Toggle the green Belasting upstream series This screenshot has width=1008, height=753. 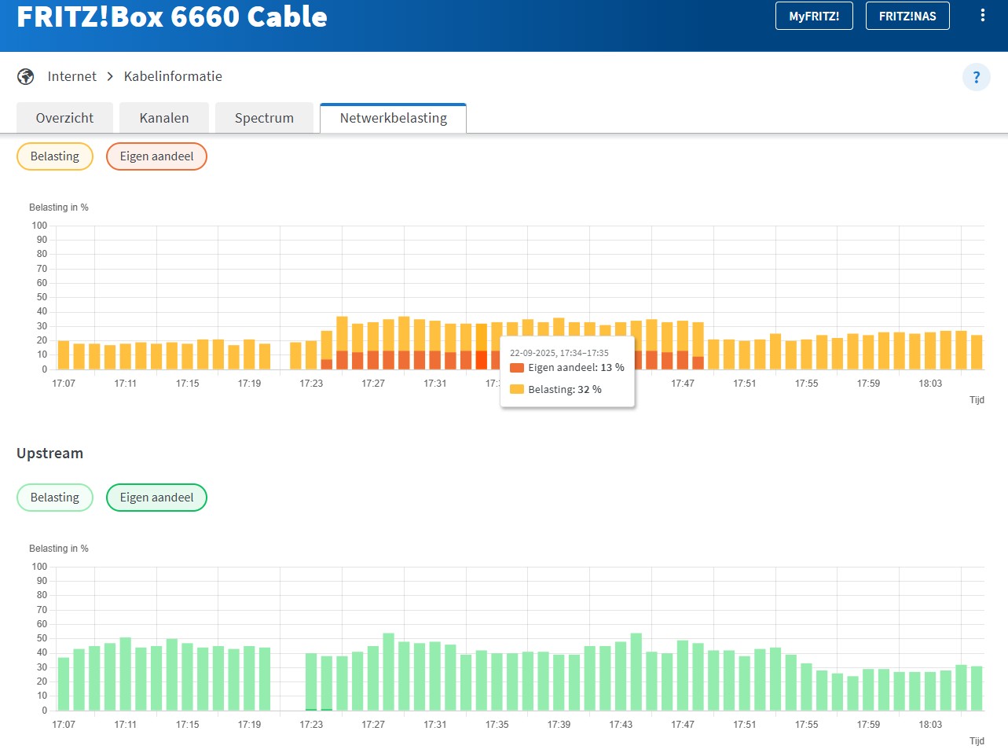pos(55,498)
